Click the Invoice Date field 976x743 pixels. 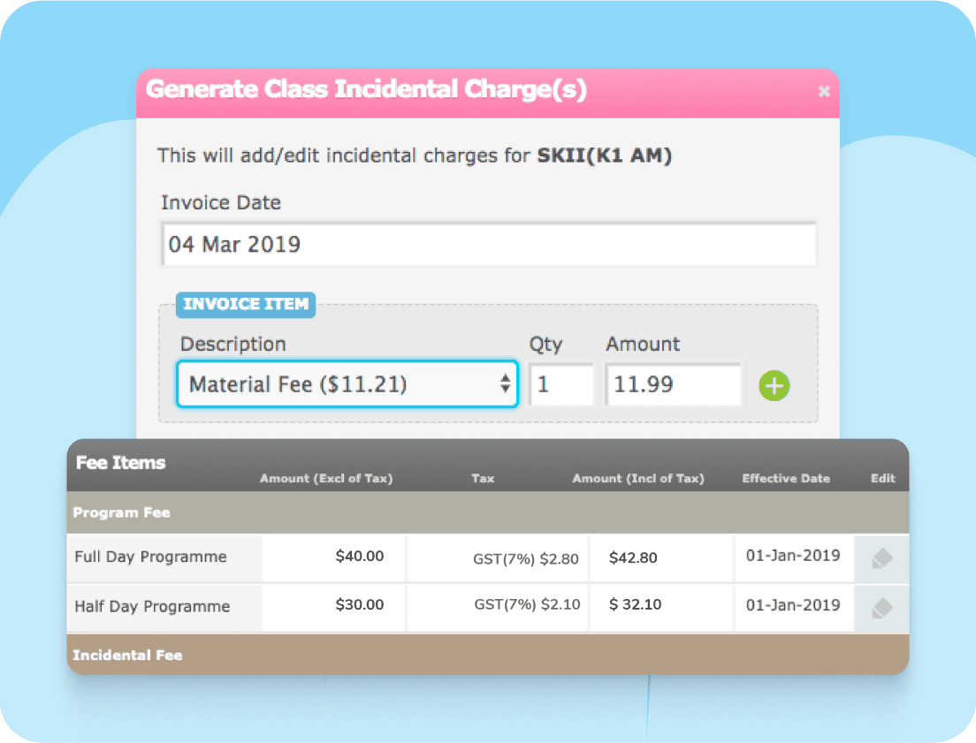pyautogui.click(x=486, y=245)
